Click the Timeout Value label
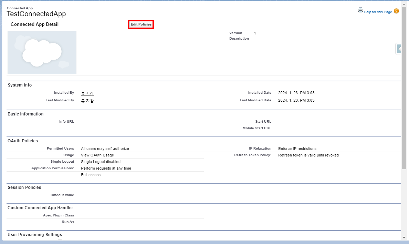 coord(62,195)
